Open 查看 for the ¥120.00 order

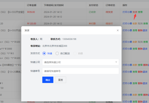(145, 23)
